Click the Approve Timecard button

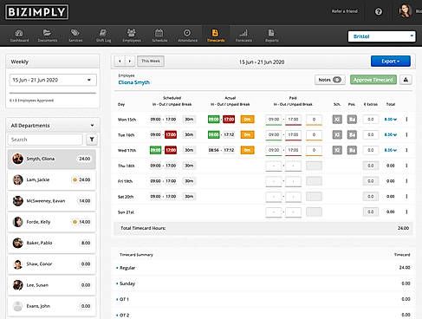tap(373, 80)
